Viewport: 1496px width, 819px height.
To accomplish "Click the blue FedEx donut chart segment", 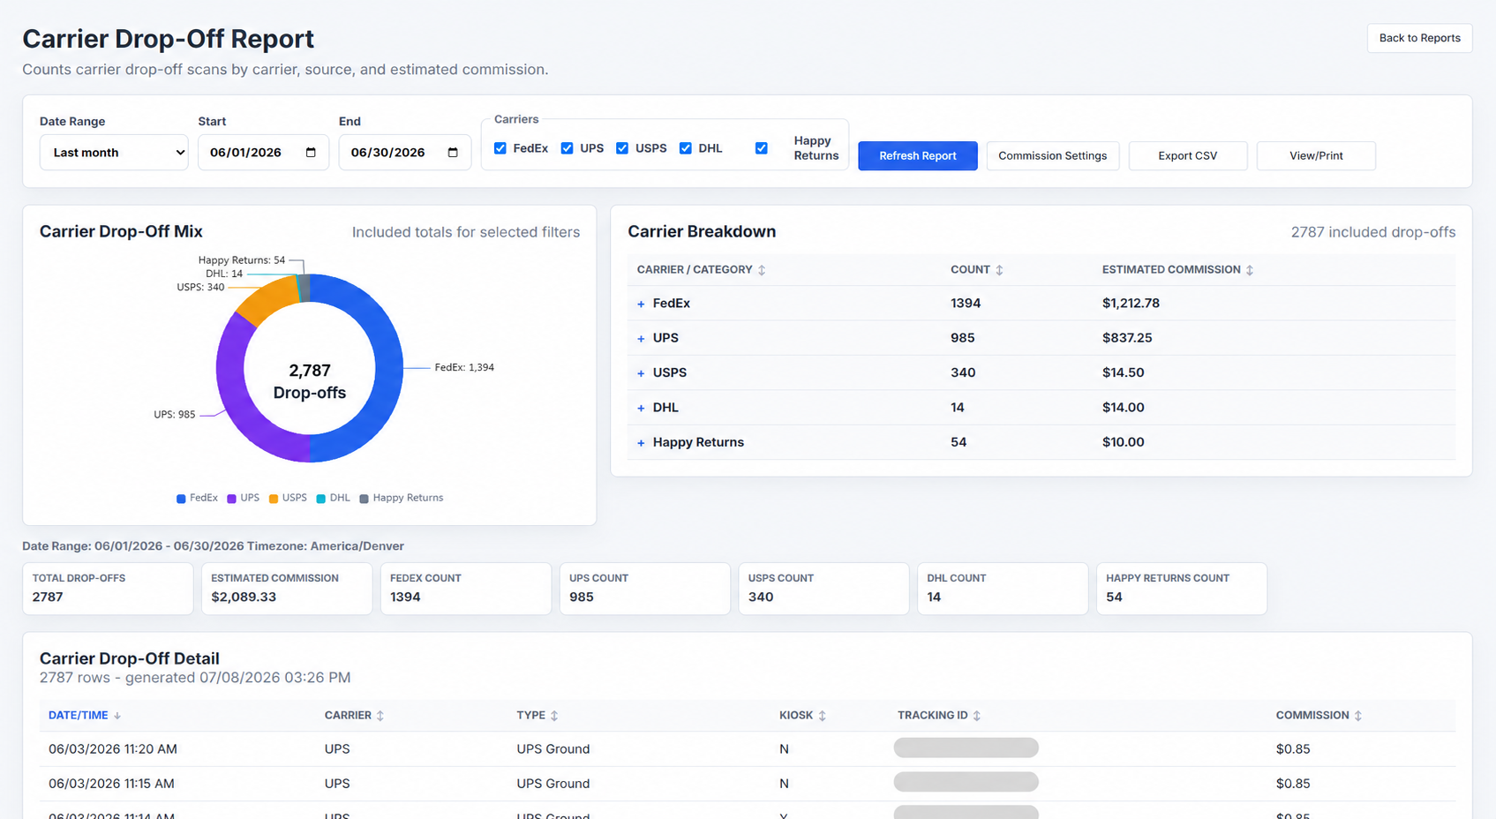I will click(388, 368).
